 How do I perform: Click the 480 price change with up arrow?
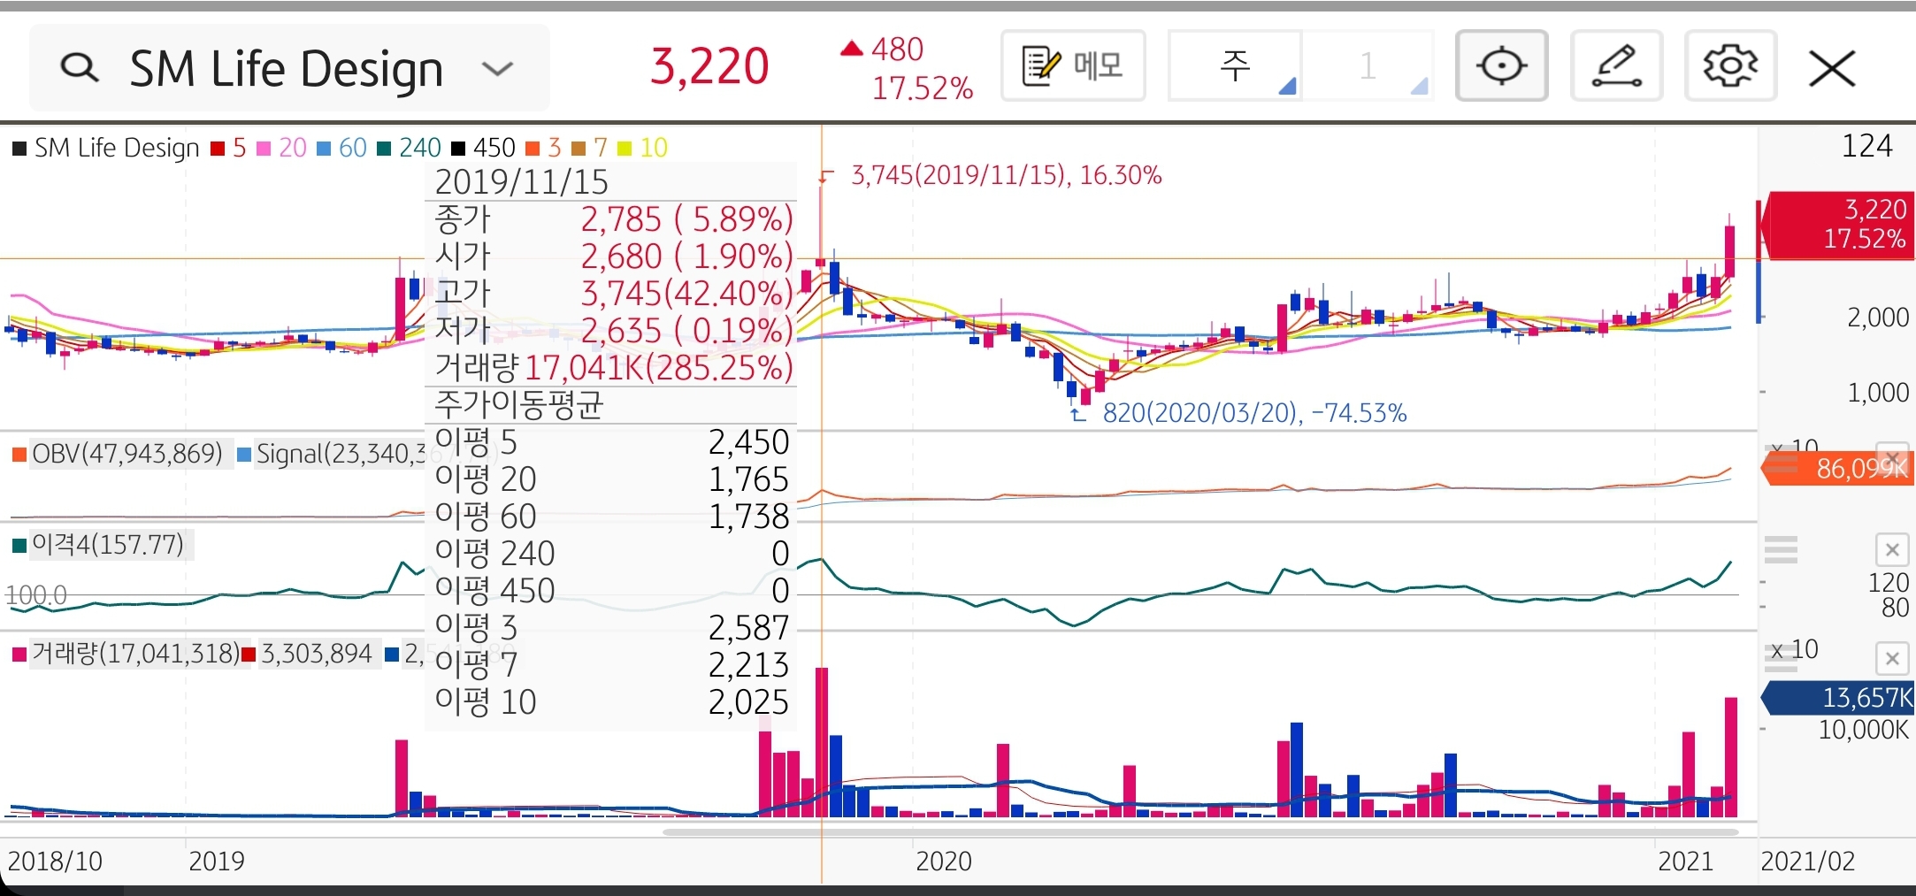coord(882,50)
